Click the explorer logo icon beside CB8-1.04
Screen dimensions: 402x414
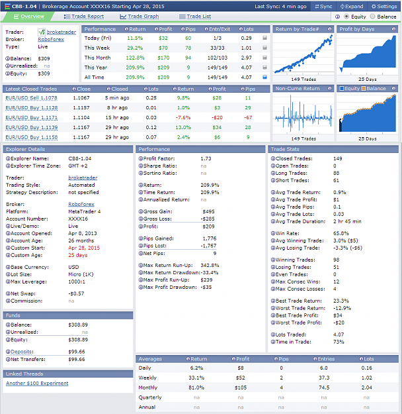click(7, 7)
